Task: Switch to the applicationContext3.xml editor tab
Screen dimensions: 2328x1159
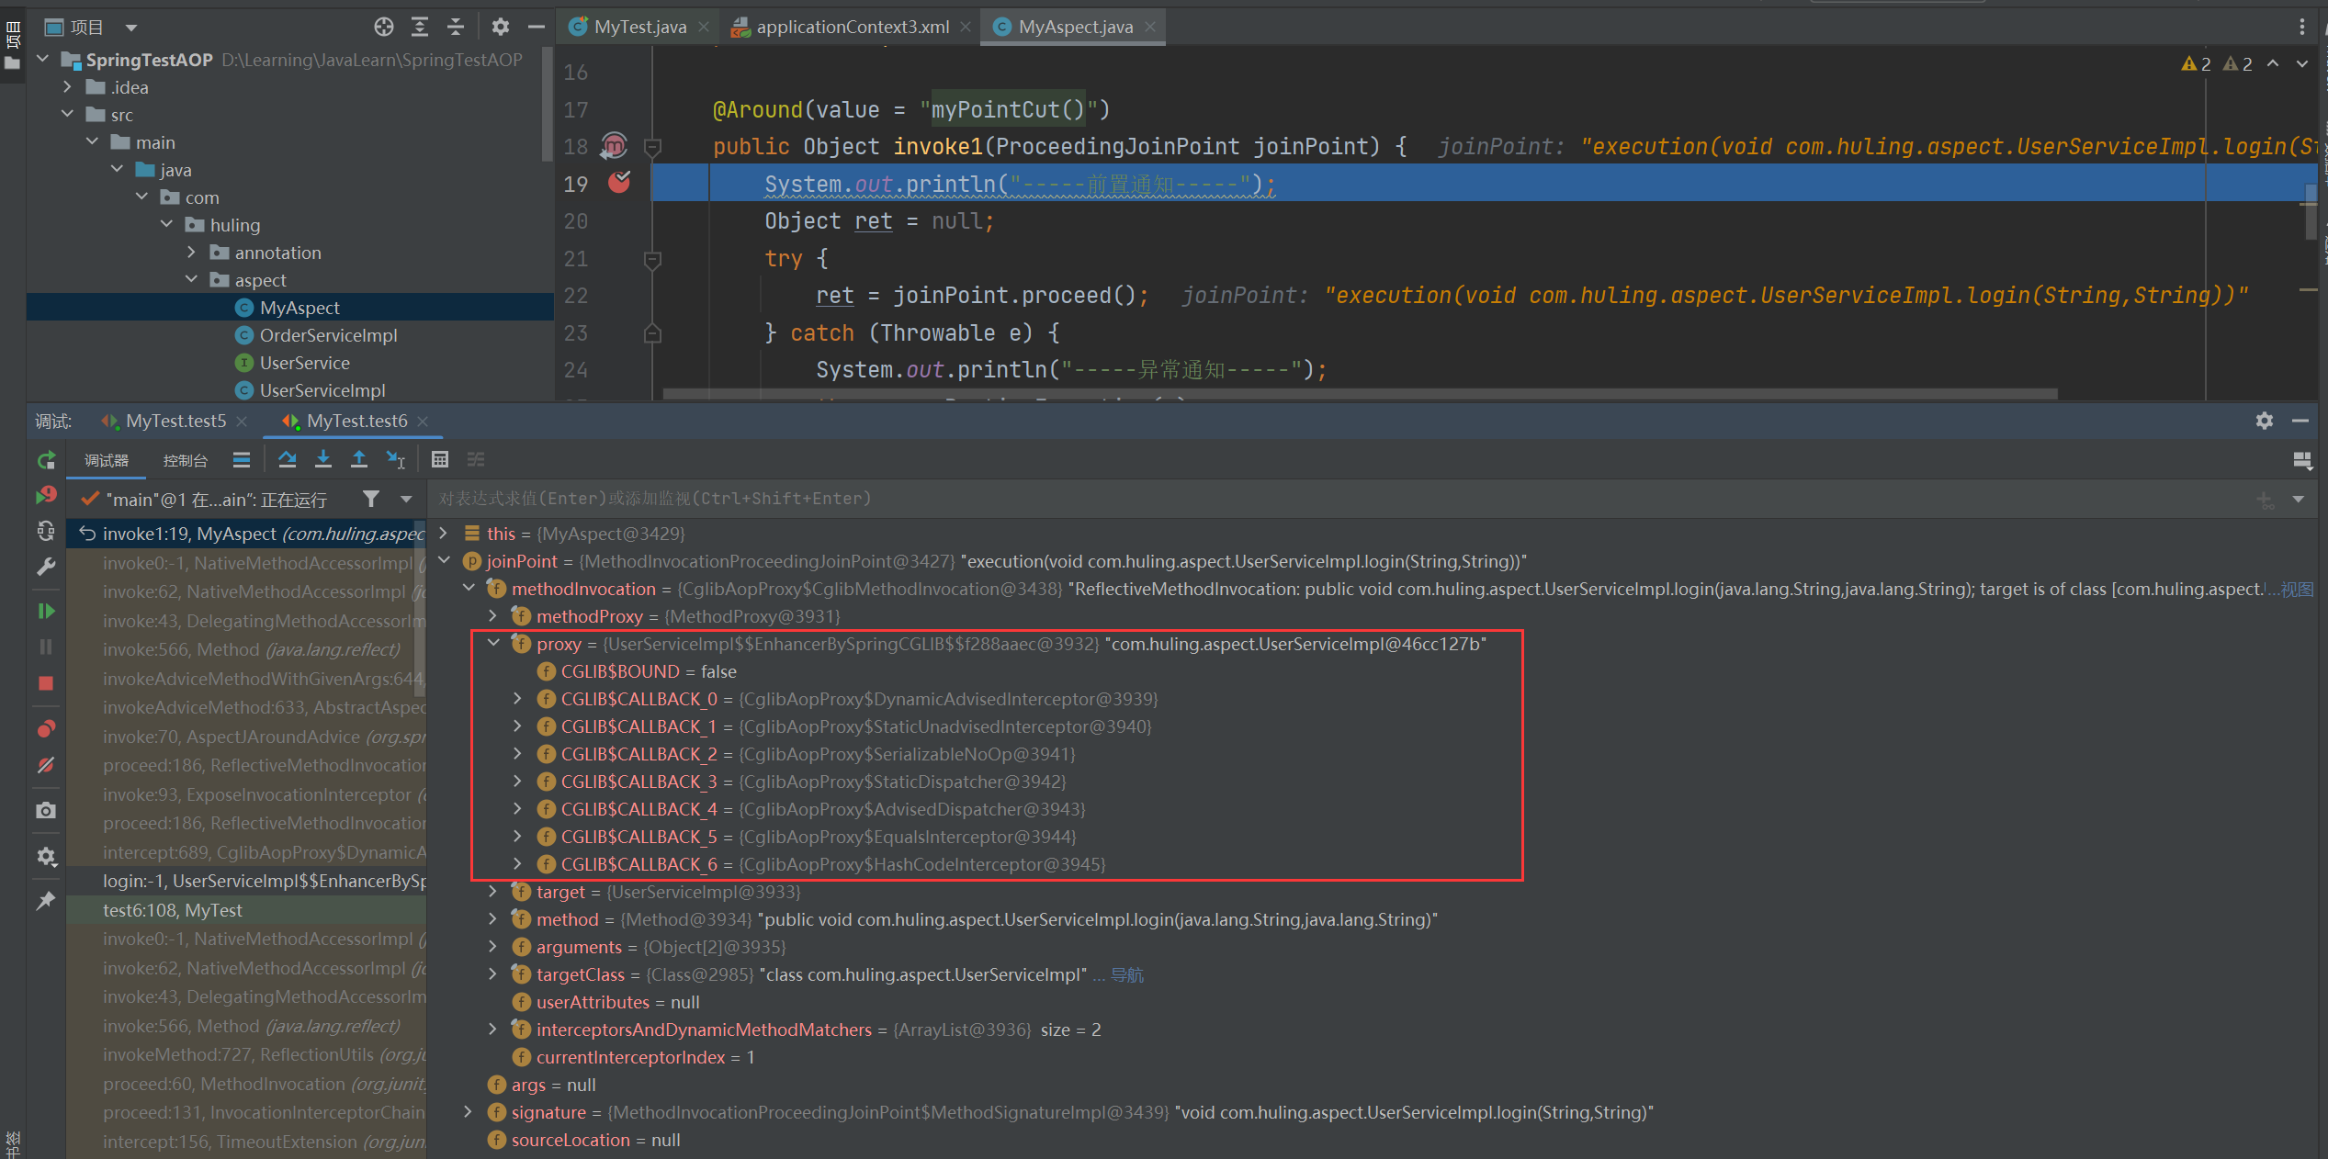Action: (x=851, y=27)
